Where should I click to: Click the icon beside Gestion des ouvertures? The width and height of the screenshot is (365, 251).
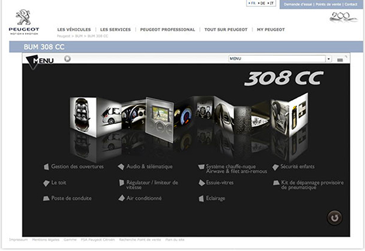47,167
